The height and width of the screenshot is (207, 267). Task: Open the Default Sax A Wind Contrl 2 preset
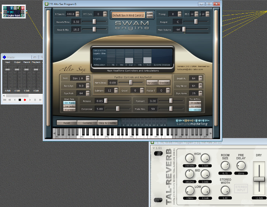tap(128, 15)
